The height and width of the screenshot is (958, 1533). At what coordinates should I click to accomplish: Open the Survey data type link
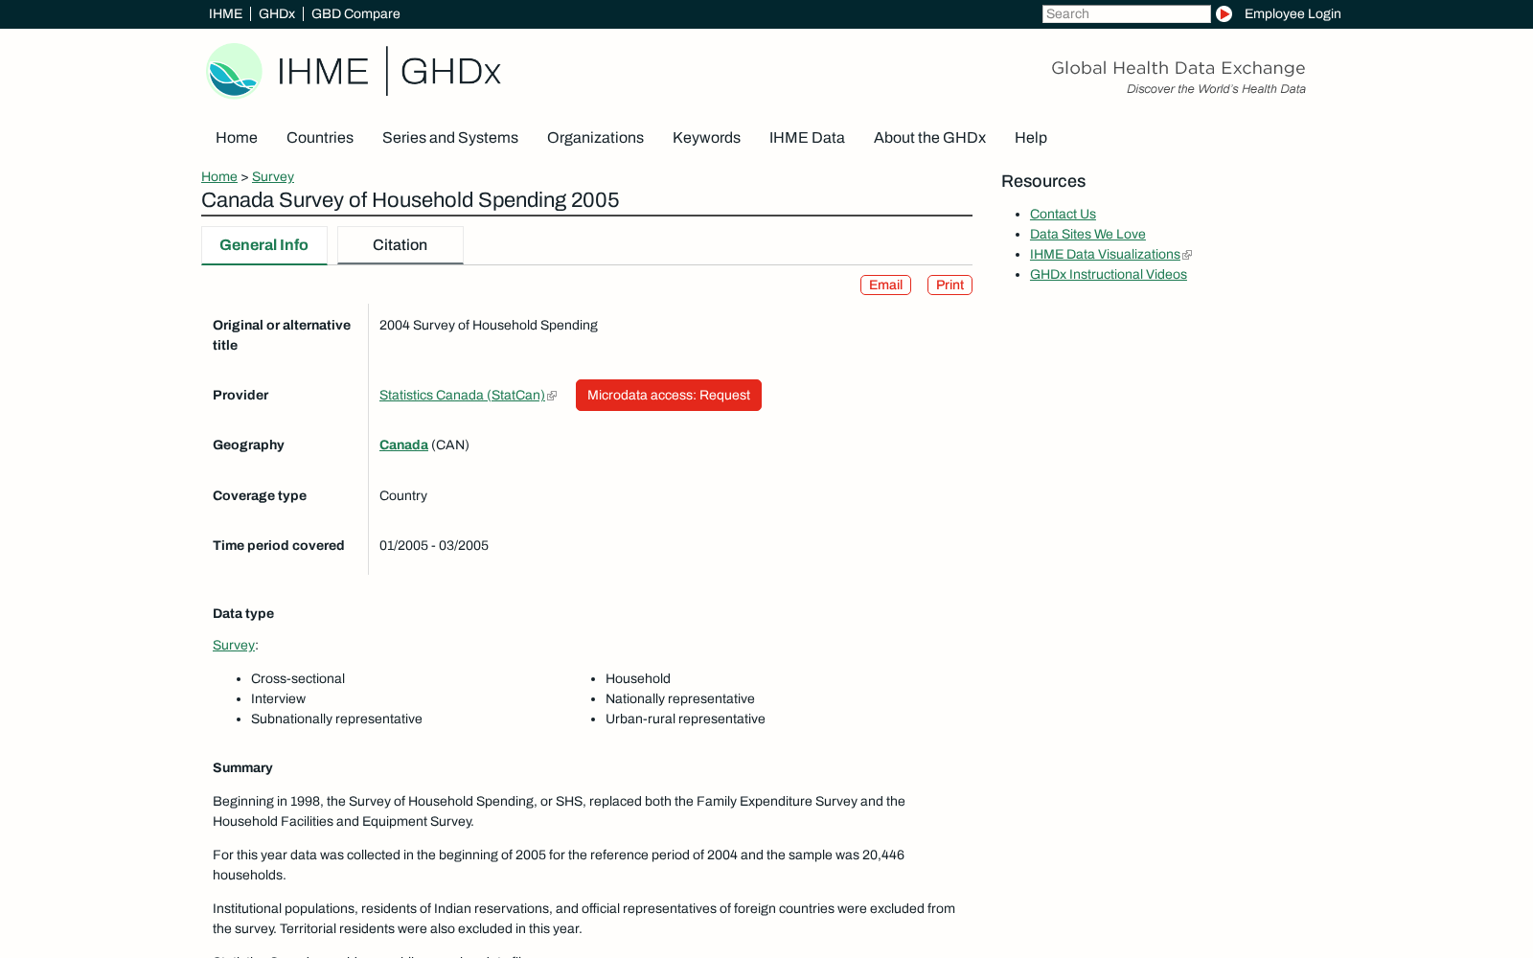[234, 645]
